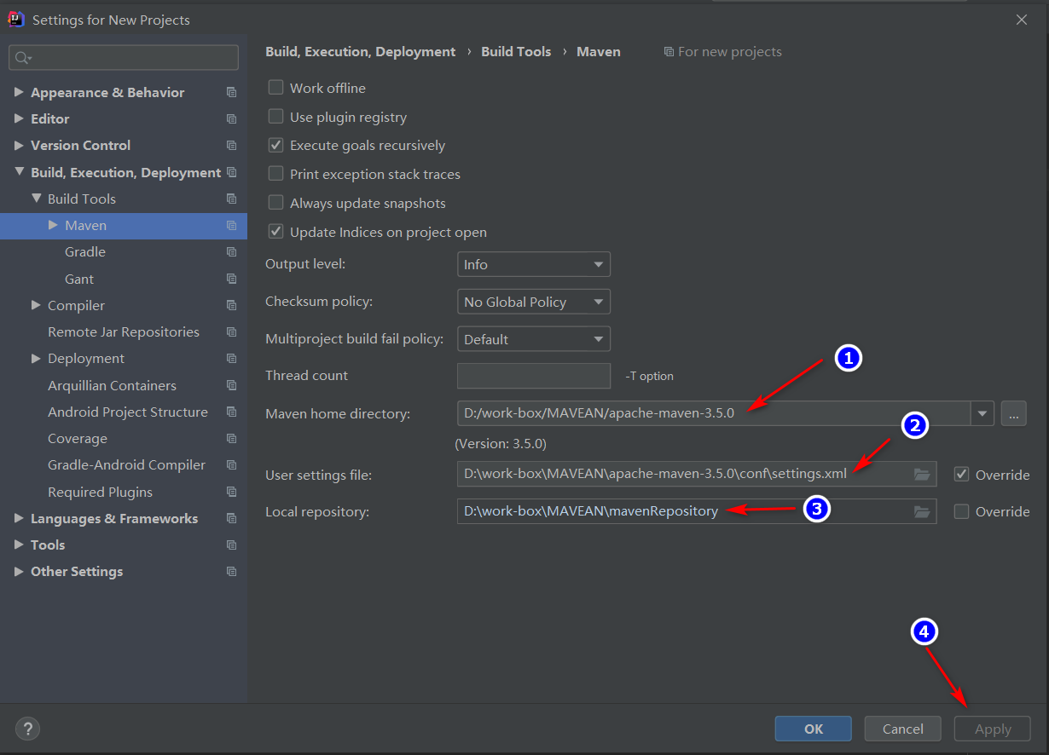The height and width of the screenshot is (755, 1049).
Task: Expand the Languages & Frameworks tree node
Action: [19, 518]
